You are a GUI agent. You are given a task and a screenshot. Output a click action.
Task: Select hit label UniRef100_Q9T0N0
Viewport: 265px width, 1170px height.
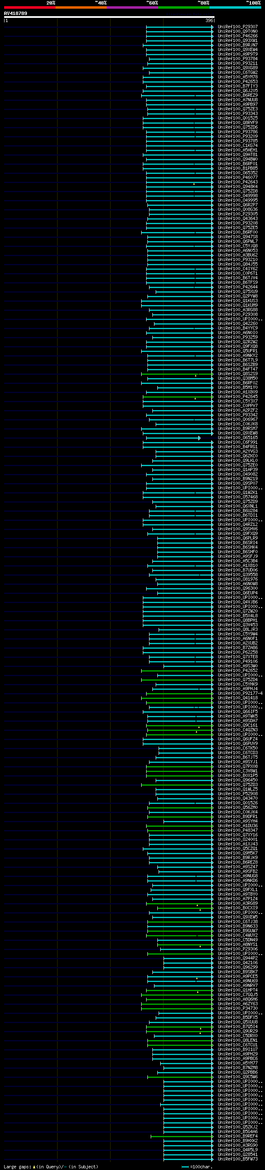tap(238, 32)
